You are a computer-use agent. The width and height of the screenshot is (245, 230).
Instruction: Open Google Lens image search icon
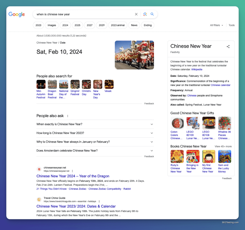[145, 14]
